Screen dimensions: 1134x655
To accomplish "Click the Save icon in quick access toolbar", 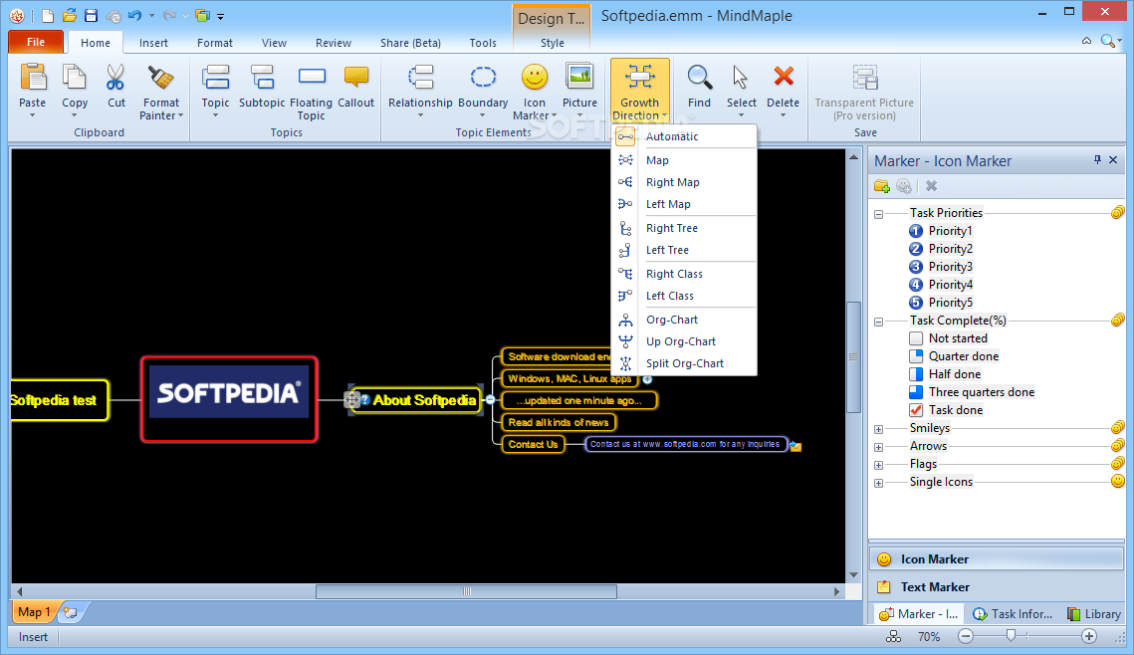I will (x=92, y=15).
